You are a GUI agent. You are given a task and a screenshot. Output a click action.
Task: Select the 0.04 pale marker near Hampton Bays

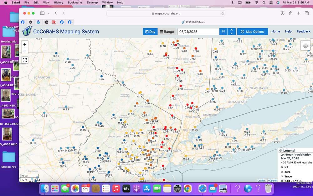point(277,139)
